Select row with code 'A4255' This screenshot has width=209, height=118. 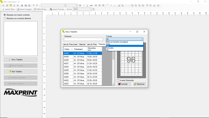(x=83, y=70)
